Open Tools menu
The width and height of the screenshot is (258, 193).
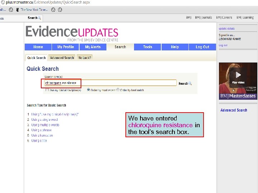point(148,47)
